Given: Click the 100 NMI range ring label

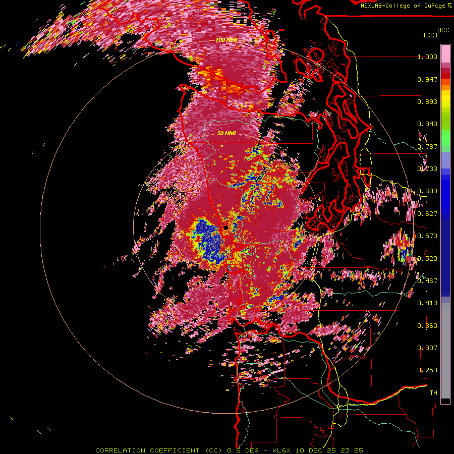Looking at the screenshot, I should coord(227,40).
